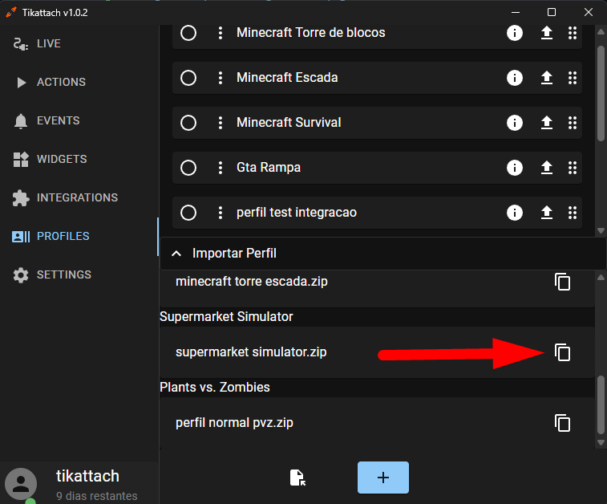Add a new profile with plus button

[x=383, y=478]
